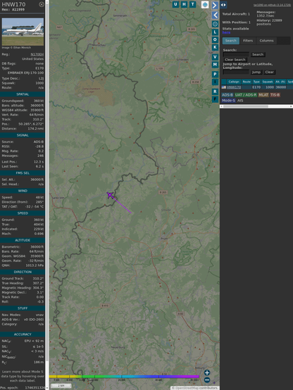The image size is (293, 390).
Task: Focus the Search text field
Action: click(236, 54)
